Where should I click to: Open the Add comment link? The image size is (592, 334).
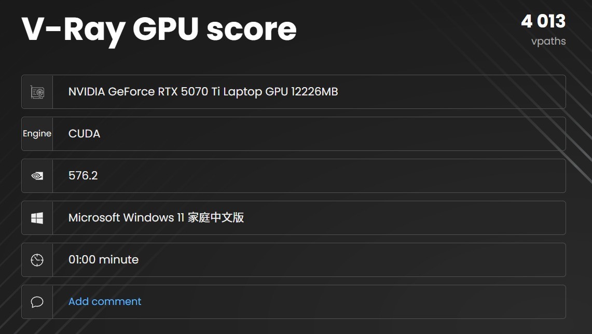pyautogui.click(x=105, y=301)
